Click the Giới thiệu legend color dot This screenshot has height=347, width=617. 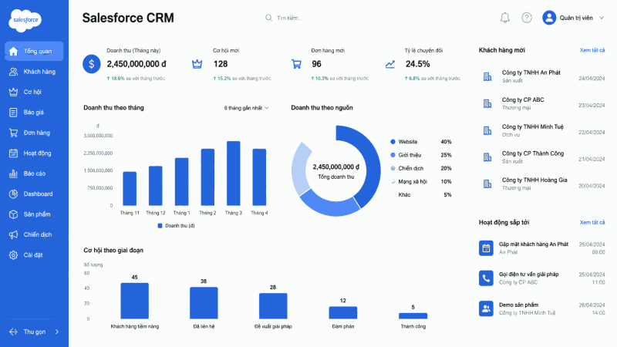tap(393, 155)
